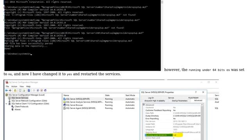Viewport: 250px width, 140px height.
Task: Click the Export list toolbar icon
Action: point(24,90)
